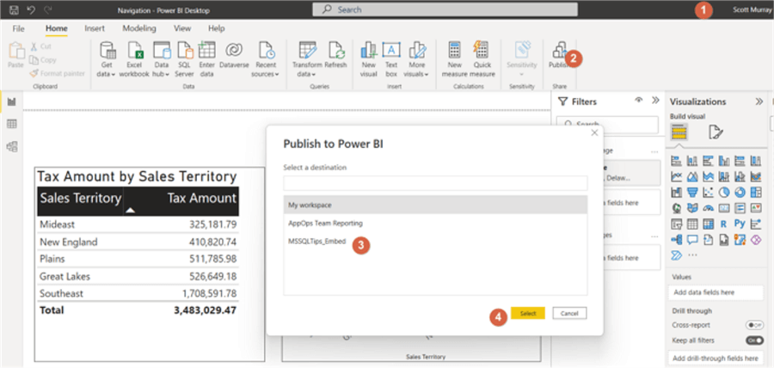Image resolution: width=774 pixels, height=368 pixels.
Task: Undo the last action
Action: 31,9
